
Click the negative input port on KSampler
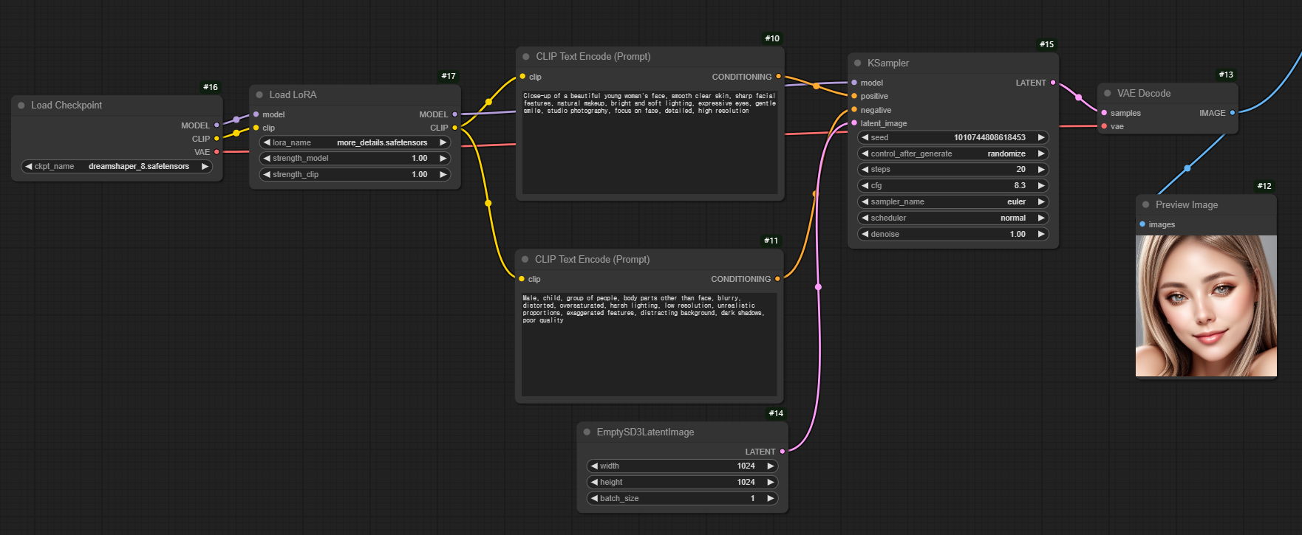[854, 110]
